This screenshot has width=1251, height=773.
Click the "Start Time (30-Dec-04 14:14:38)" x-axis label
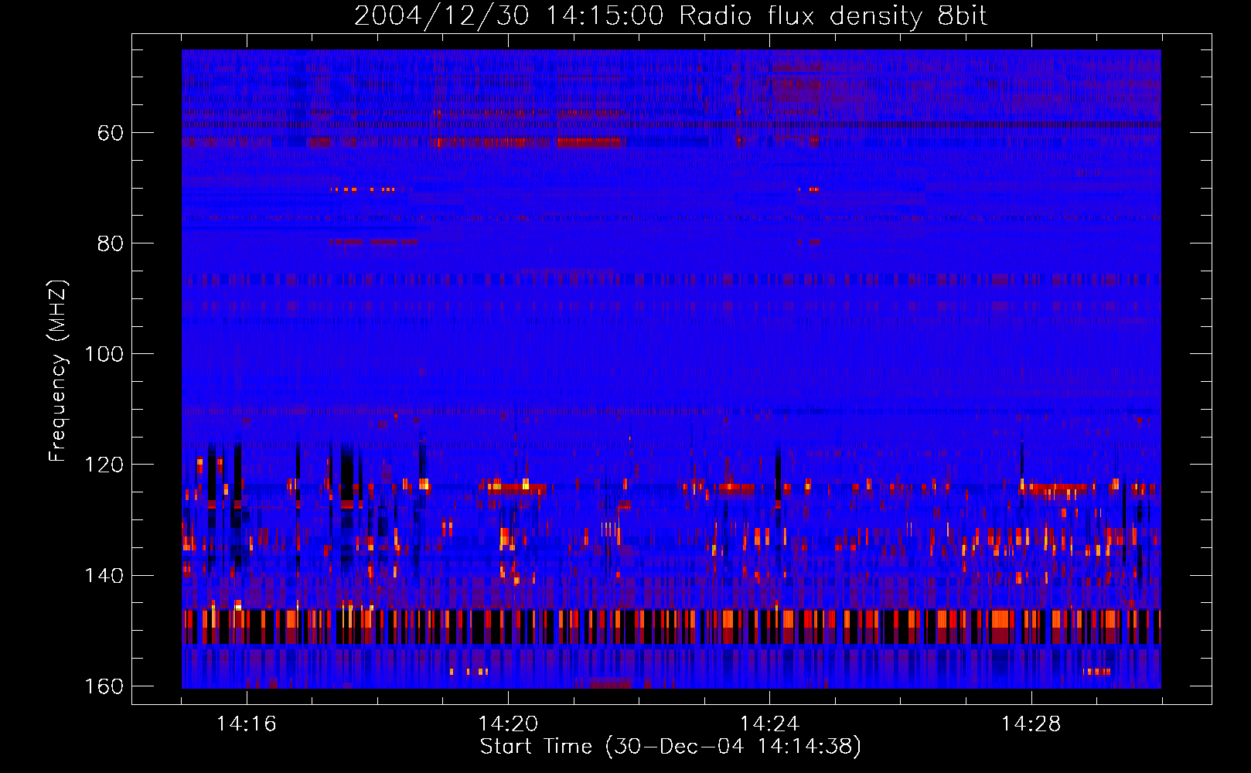click(670, 747)
